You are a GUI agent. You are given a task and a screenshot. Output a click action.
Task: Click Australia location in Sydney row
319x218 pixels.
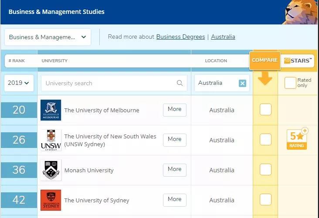tap(222, 200)
